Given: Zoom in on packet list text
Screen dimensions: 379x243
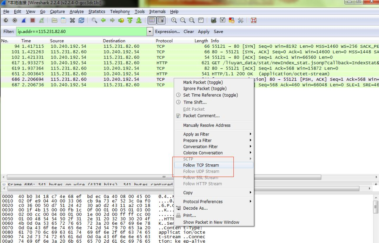Looking at the screenshot, I should (174, 20).
